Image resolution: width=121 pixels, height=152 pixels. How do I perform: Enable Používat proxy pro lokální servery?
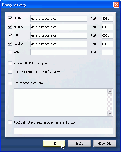pyautogui.click(x=10, y=72)
